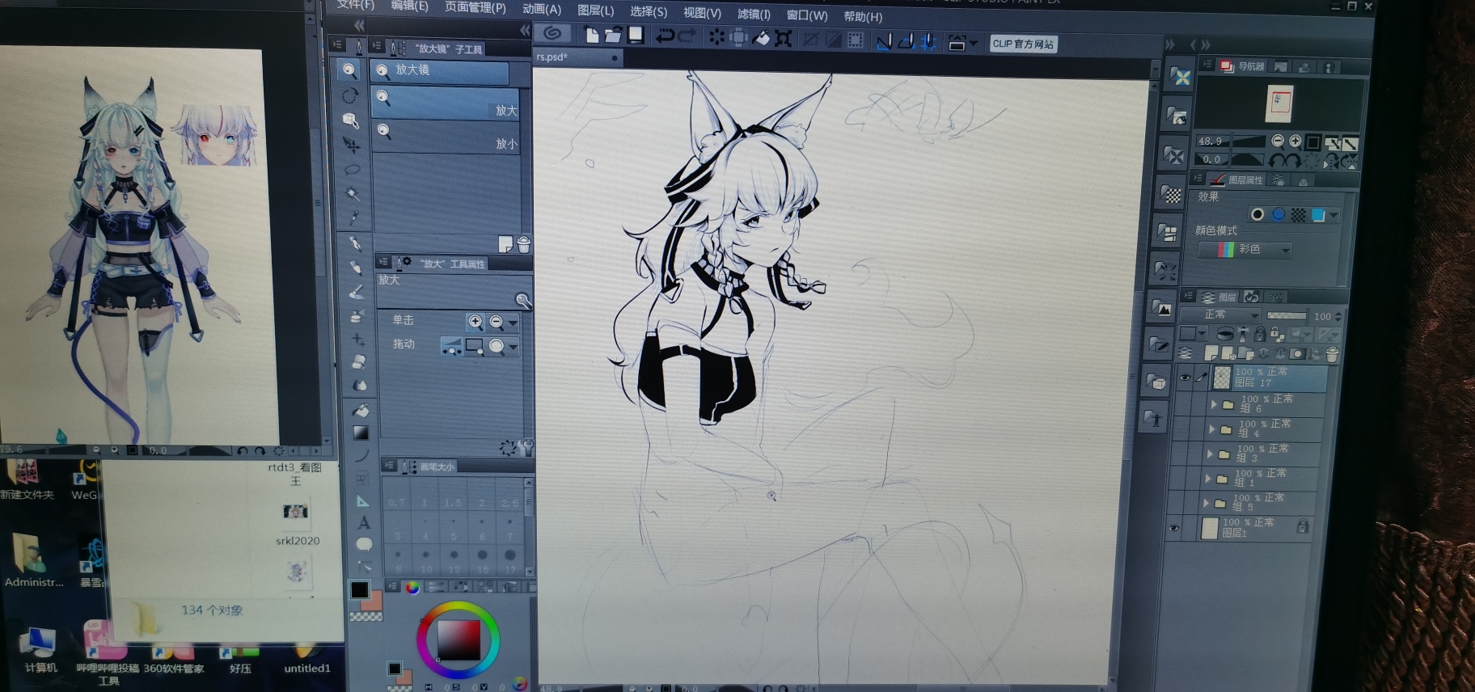The width and height of the screenshot is (1475, 692).
Task: Open the 单击 click-action dropdown arrow
Action: [513, 323]
